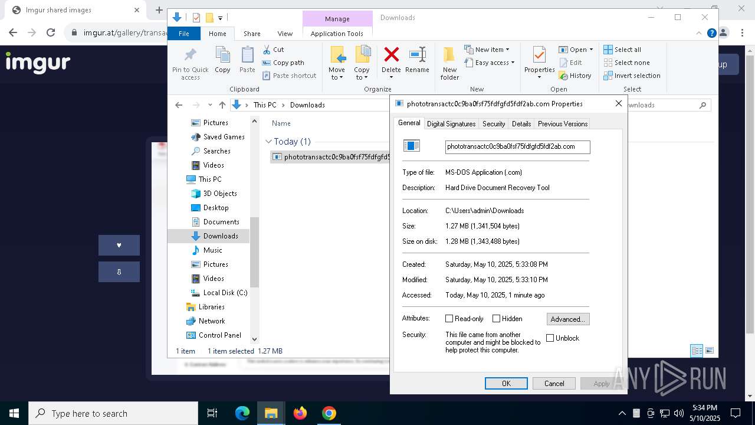Open Microsoft Edge from the taskbar
755x425 pixels.
coord(242,413)
